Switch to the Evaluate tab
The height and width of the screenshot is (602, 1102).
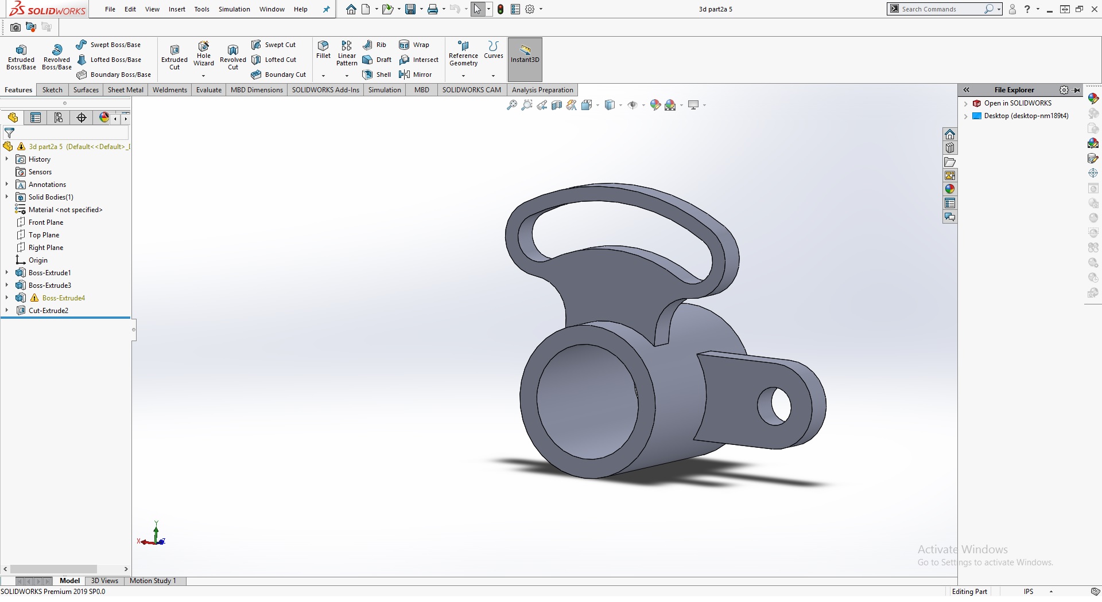(208, 90)
